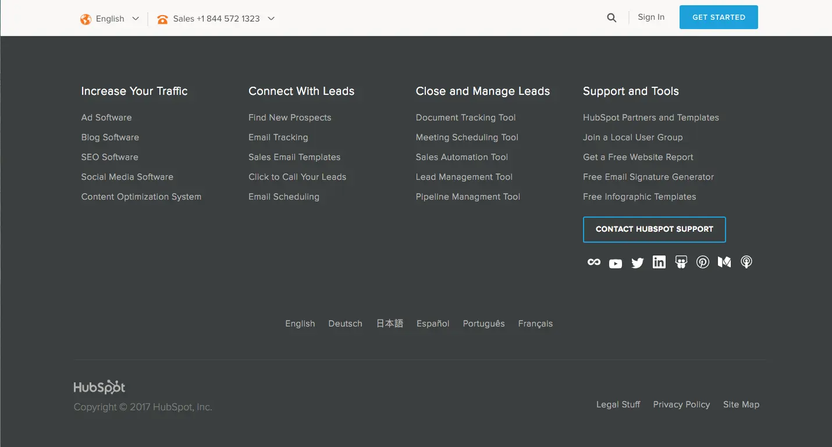Open the Email Scheduling link

284,197
